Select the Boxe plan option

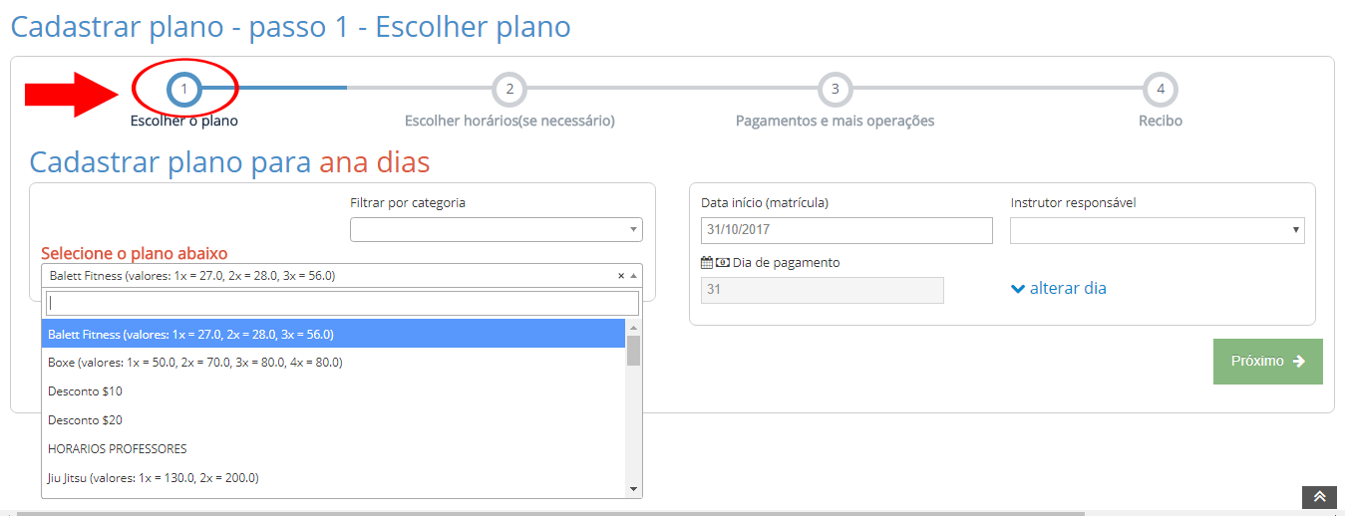(x=195, y=363)
